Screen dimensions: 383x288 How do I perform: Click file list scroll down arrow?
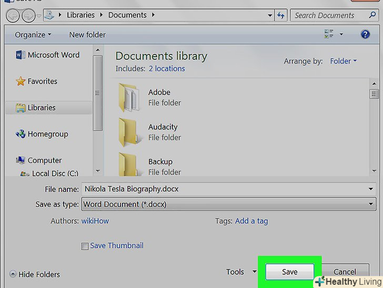[374, 171]
